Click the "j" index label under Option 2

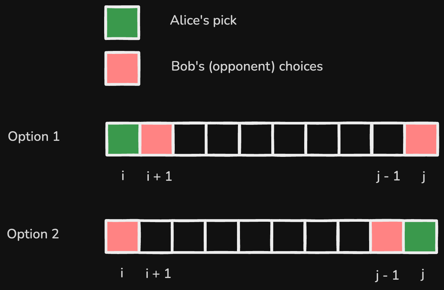(x=422, y=275)
